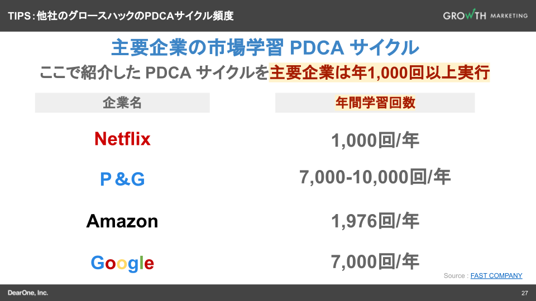Click the DearOne, Inc. footer text

coord(28,293)
